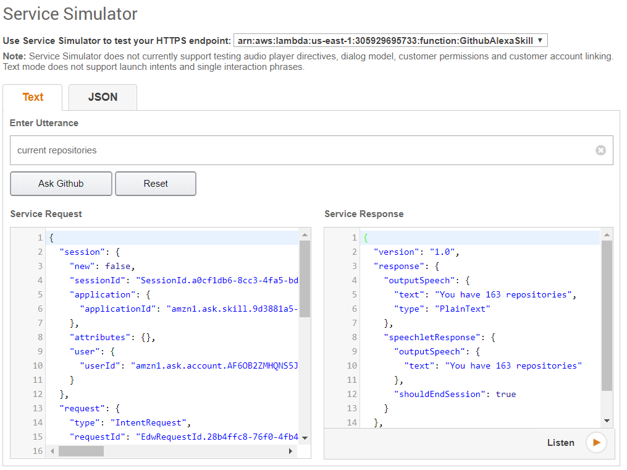Switch to the JSON tab
The height and width of the screenshot is (470, 627).
tap(103, 97)
